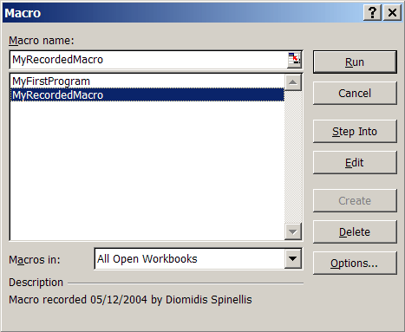405x332 pixels.
Task: Click the disabled Create button
Action: point(355,201)
